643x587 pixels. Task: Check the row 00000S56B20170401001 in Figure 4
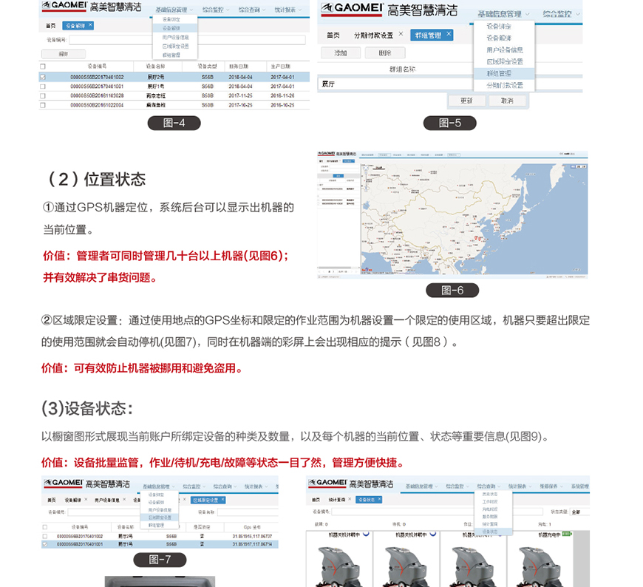[43, 86]
